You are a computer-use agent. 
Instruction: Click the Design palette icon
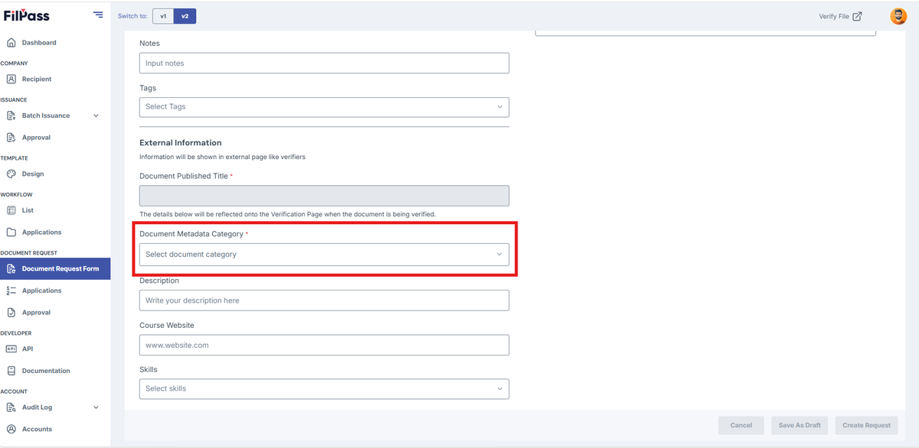[11, 174]
